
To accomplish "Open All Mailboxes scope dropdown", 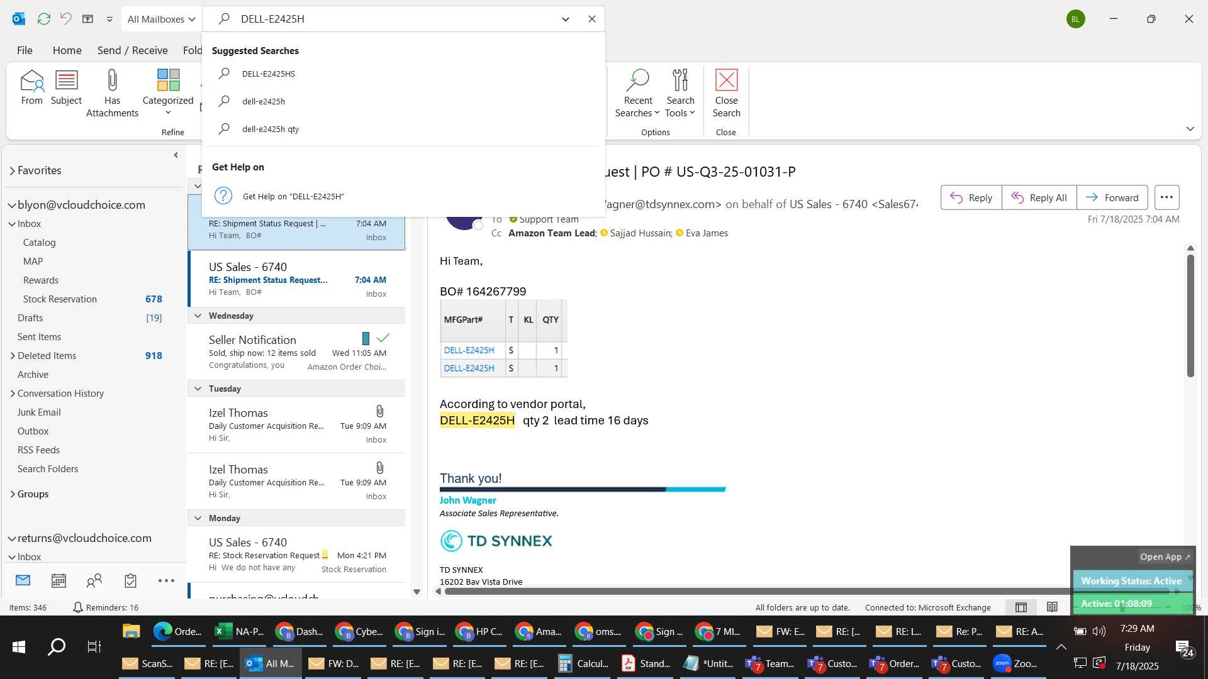I will [161, 19].
